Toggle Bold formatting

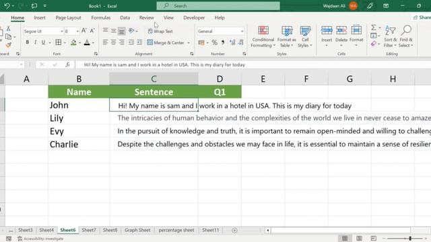click(x=27, y=42)
